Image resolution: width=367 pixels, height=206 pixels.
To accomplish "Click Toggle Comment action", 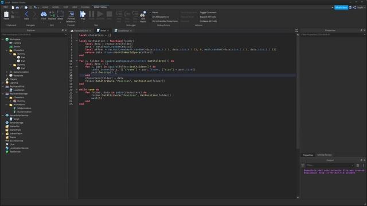I will 208,13.
